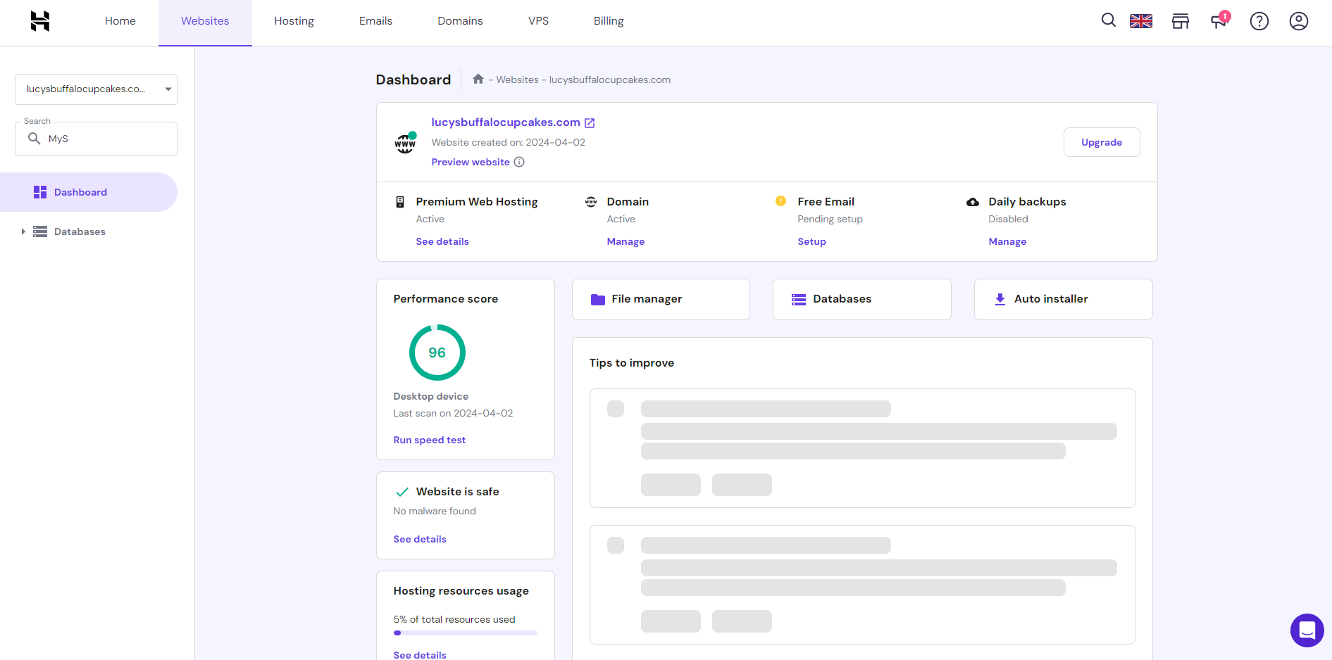Open the live chat bubble
Screen dimensions: 1332x660
1307,630
